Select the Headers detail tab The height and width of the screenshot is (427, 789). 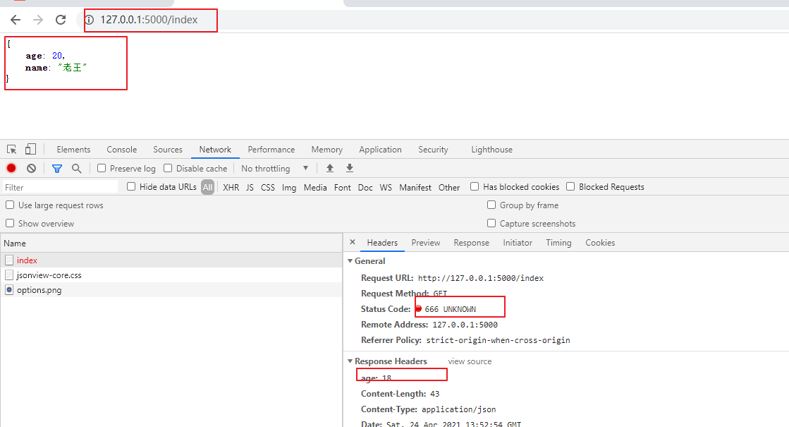[x=382, y=243]
